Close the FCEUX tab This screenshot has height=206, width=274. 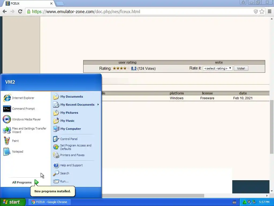click(x=51, y=3)
